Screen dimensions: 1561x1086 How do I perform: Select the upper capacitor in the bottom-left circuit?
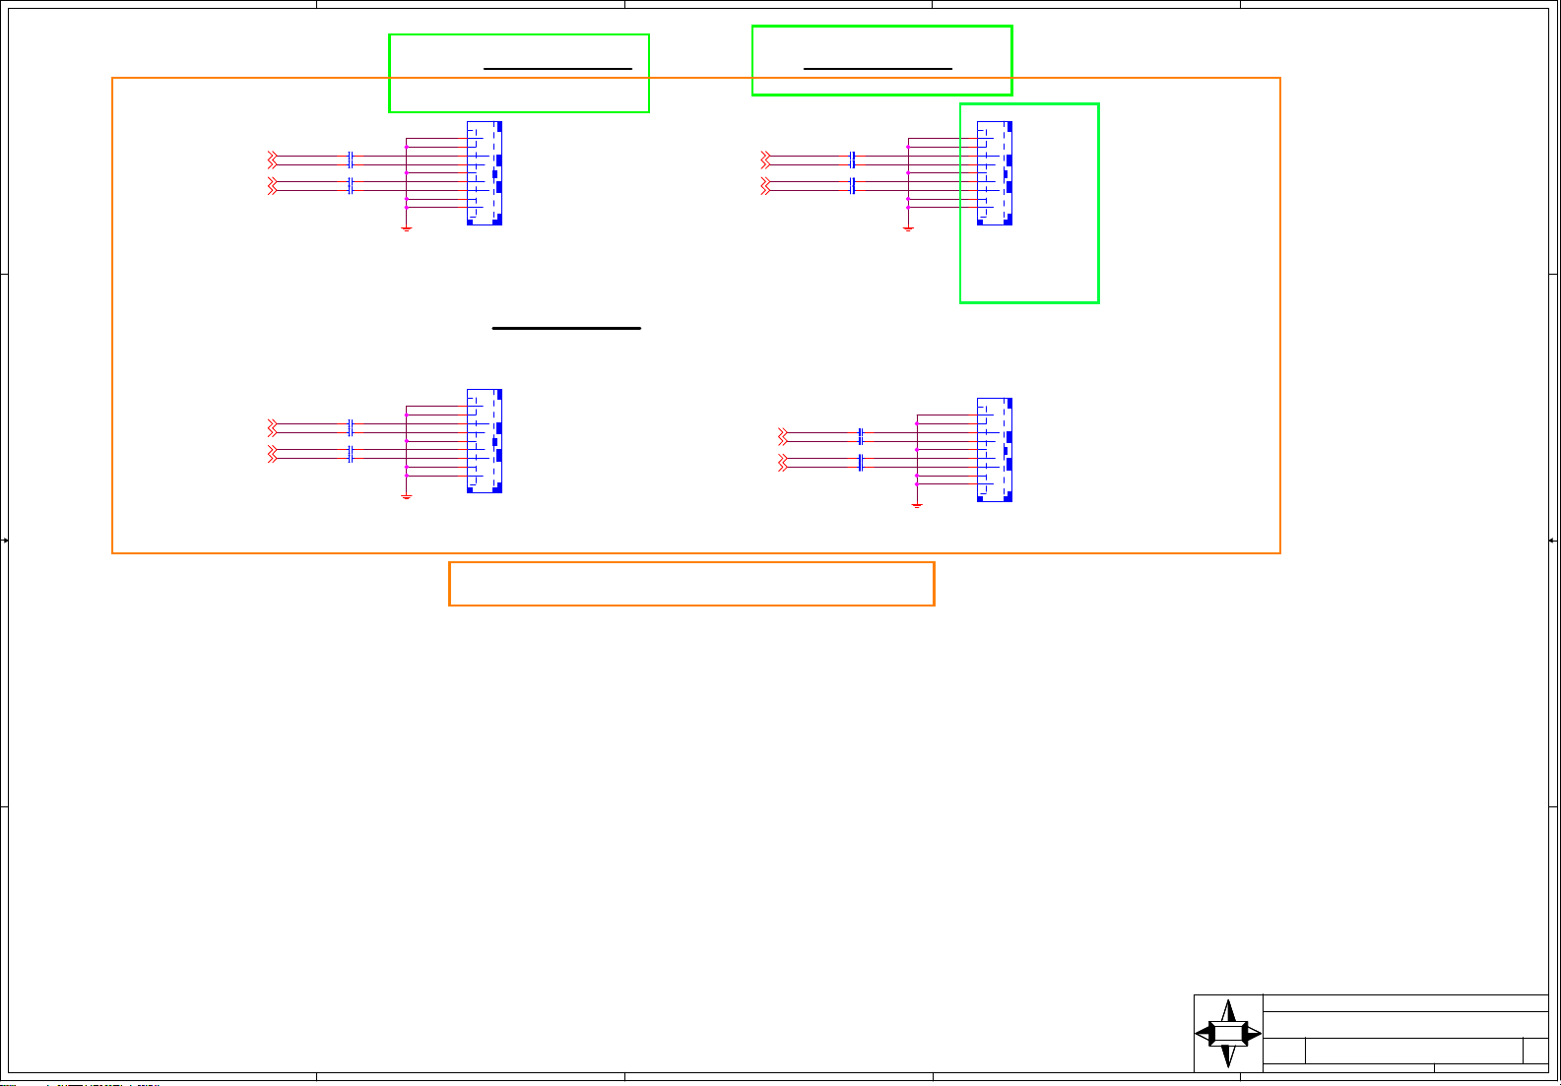click(351, 427)
